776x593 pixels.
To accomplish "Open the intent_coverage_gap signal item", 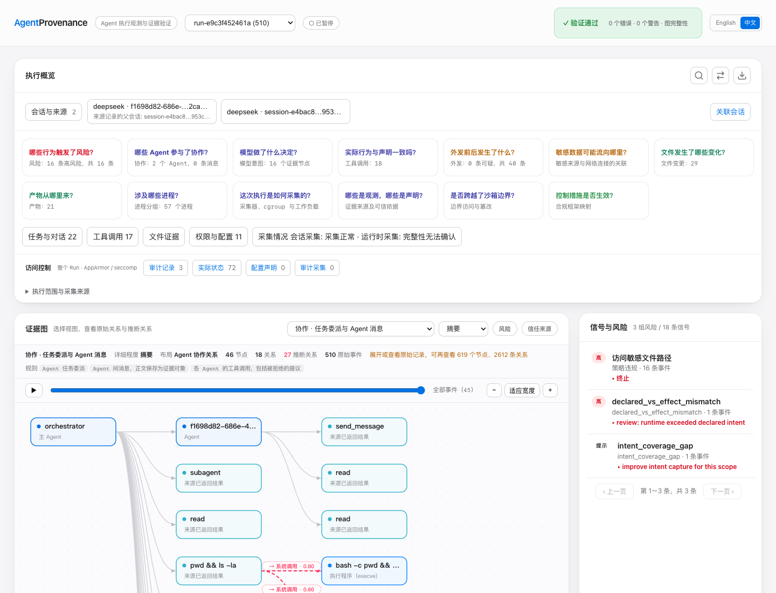I will (x=670, y=456).
